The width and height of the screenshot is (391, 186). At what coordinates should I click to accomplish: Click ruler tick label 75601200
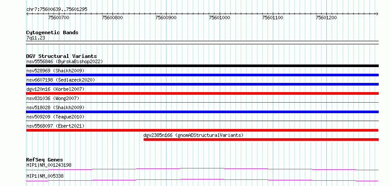tap(326, 18)
